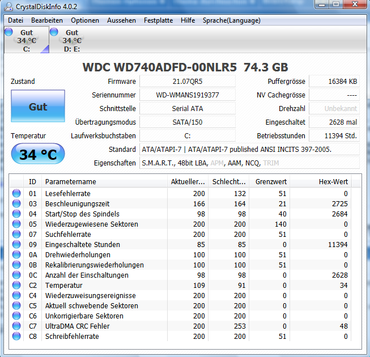Select the C: drive tab
Screen dimensions: 370x357
click(27, 40)
